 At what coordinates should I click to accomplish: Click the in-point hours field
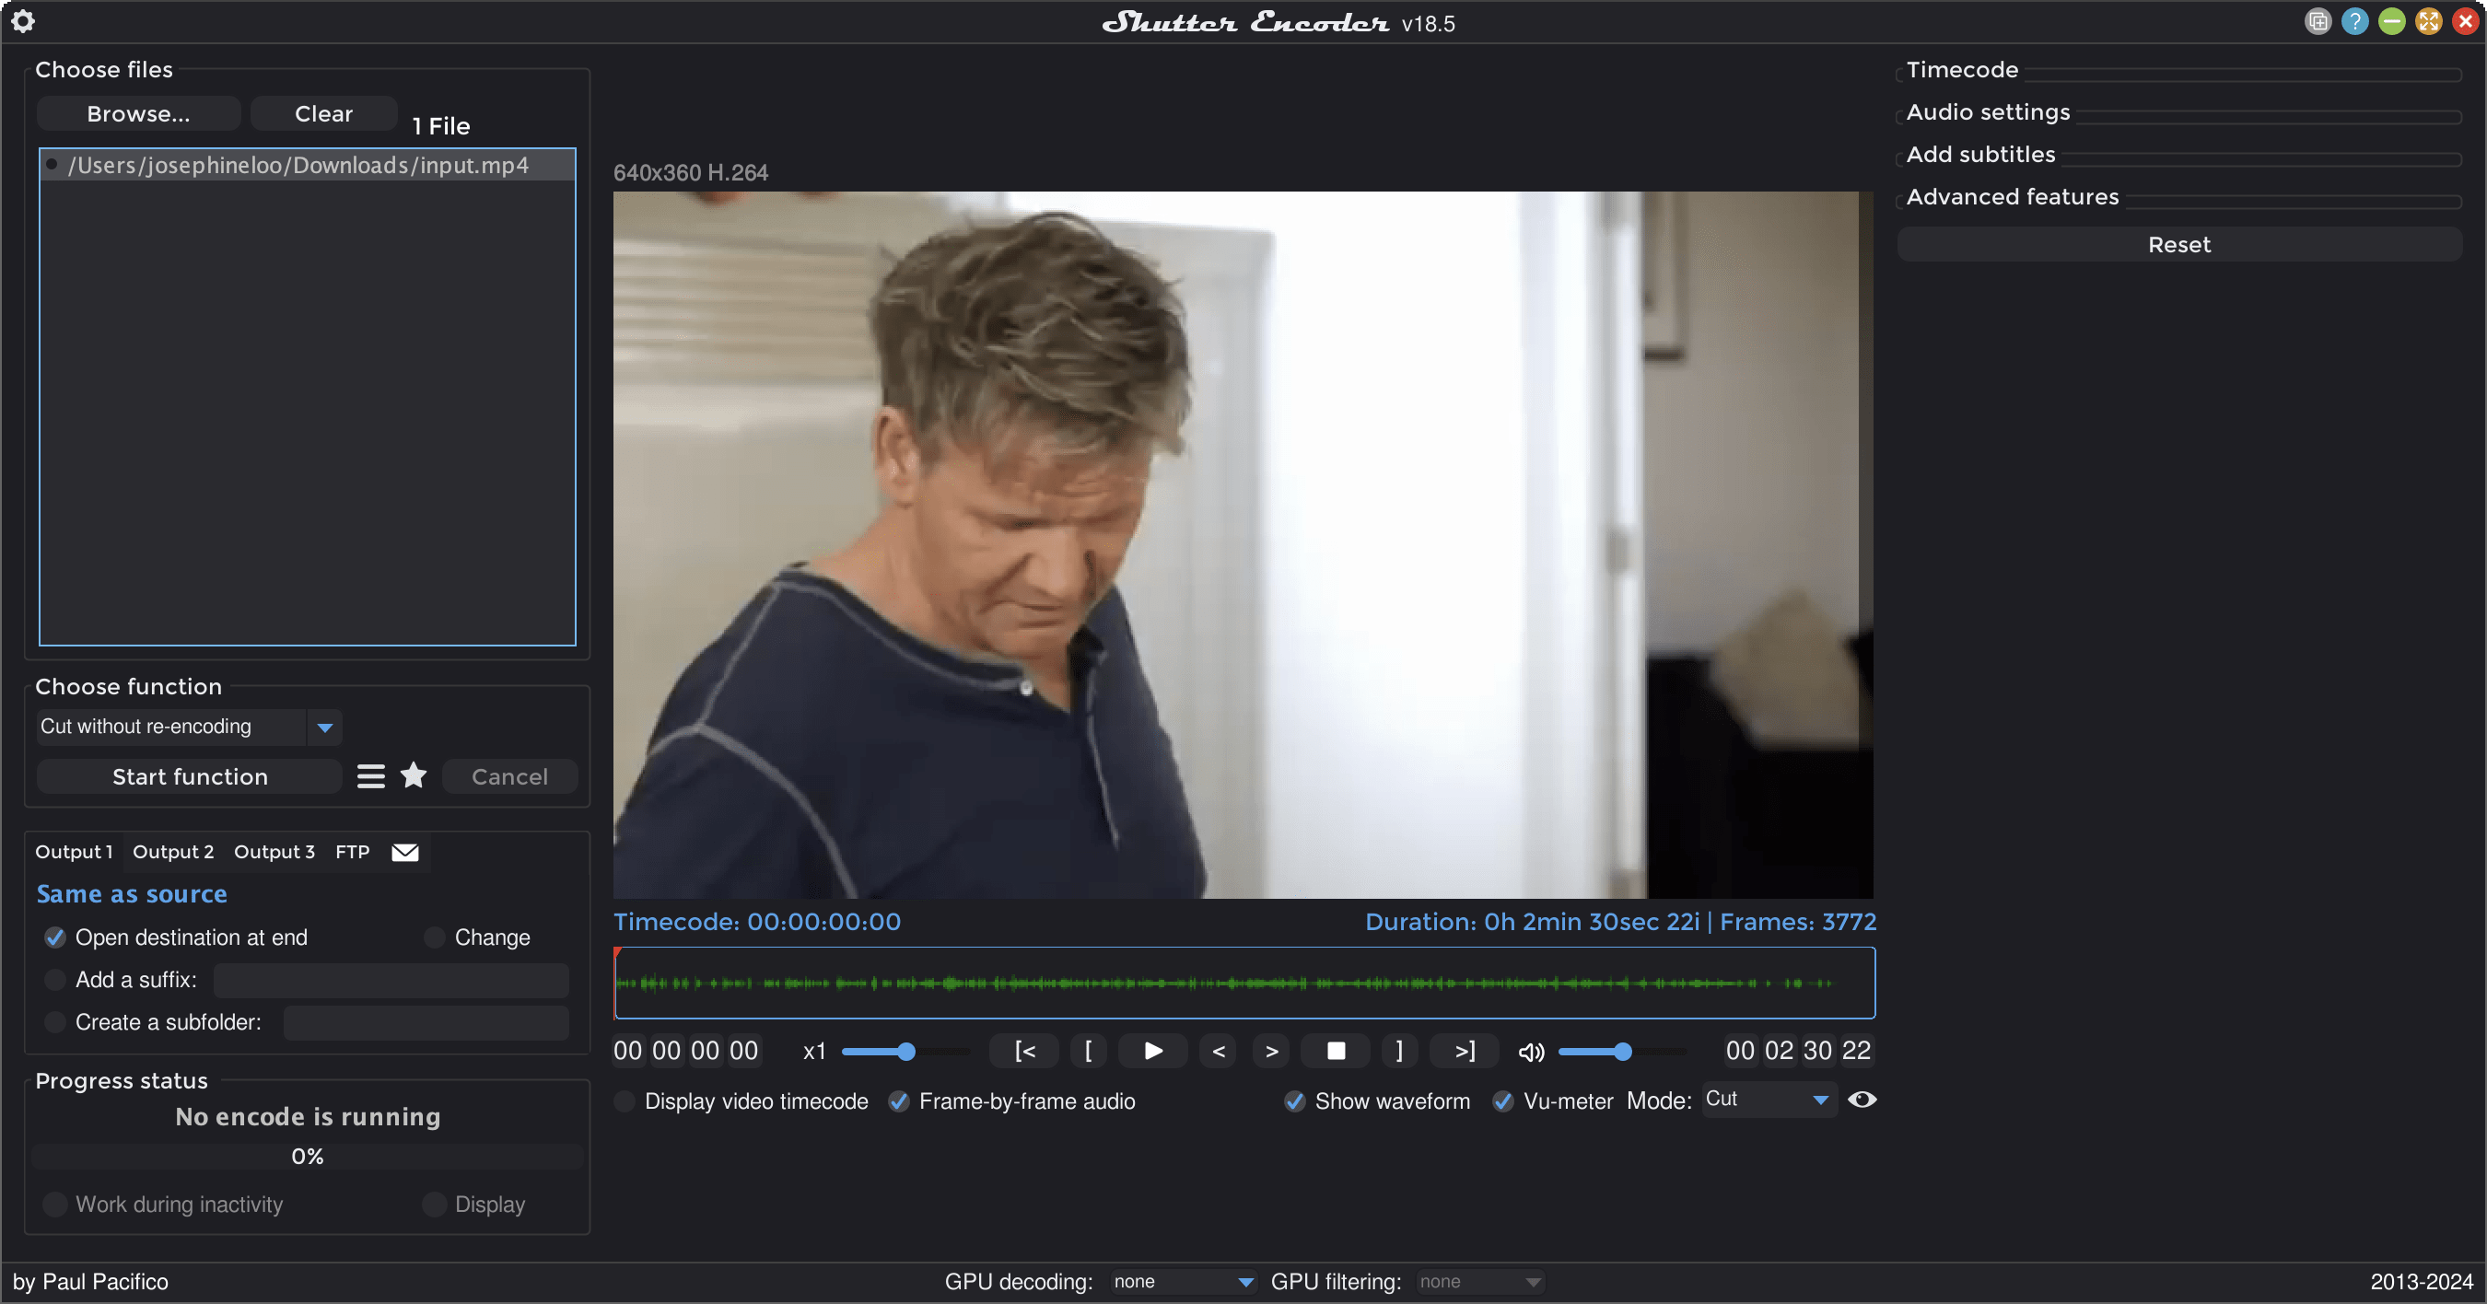click(627, 1050)
